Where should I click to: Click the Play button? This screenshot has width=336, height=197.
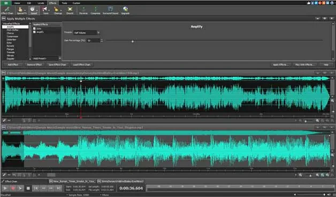pos(5,188)
